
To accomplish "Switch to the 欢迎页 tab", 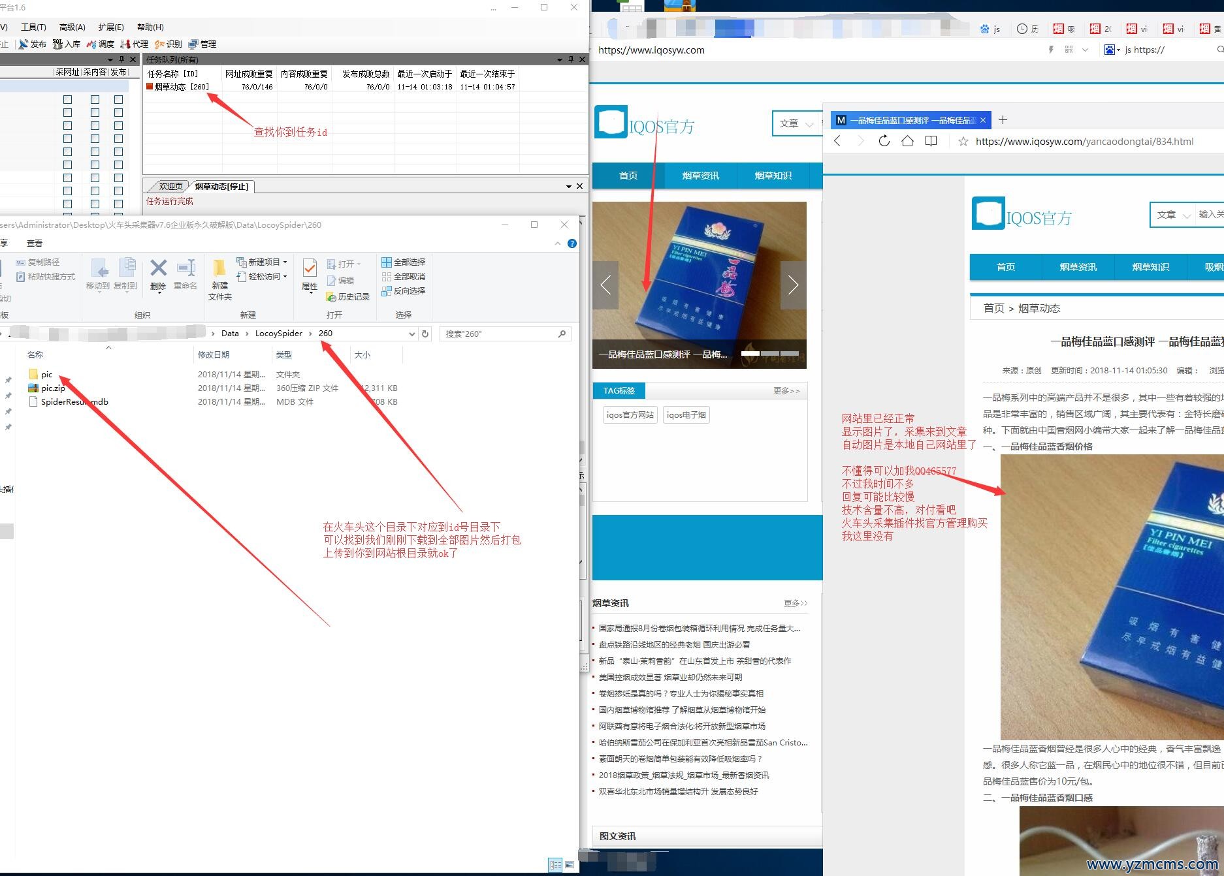I will [170, 187].
